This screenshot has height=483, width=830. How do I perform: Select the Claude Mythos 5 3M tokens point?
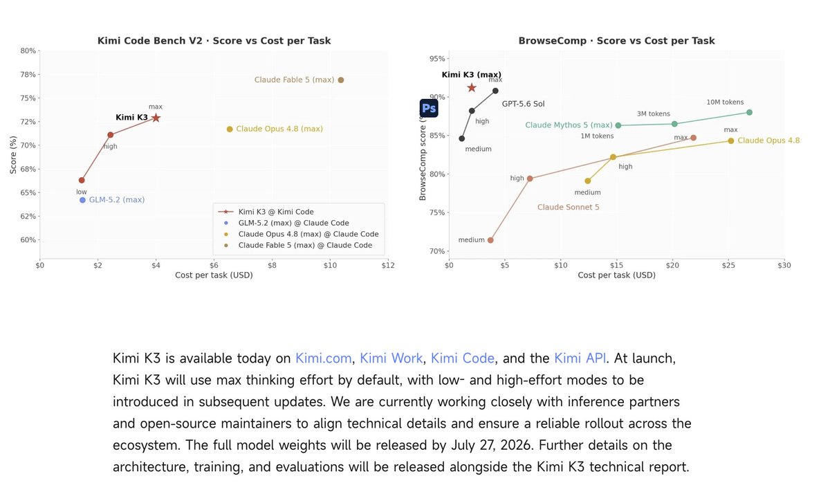[674, 124]
